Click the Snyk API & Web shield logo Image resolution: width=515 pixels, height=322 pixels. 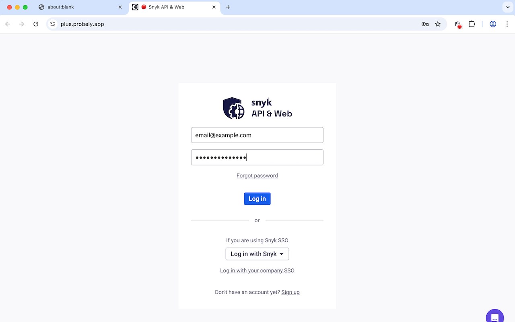(x=234, y=108)
